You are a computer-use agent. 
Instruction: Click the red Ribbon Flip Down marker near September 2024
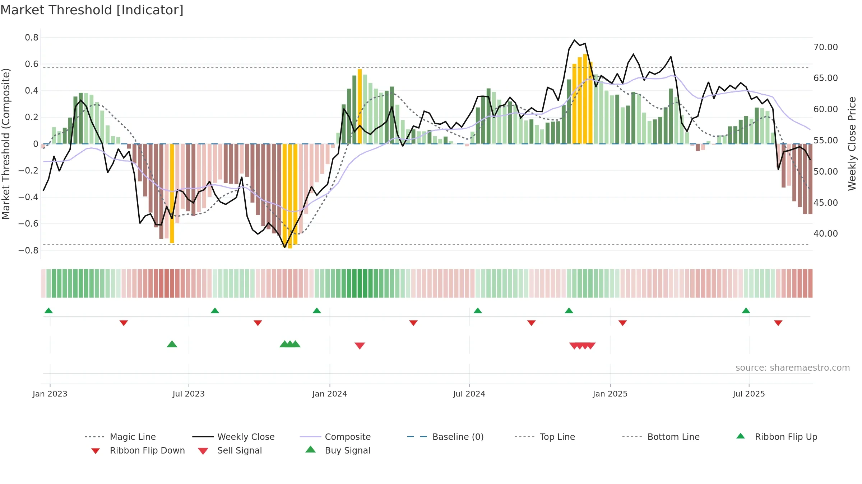[532, 323]
